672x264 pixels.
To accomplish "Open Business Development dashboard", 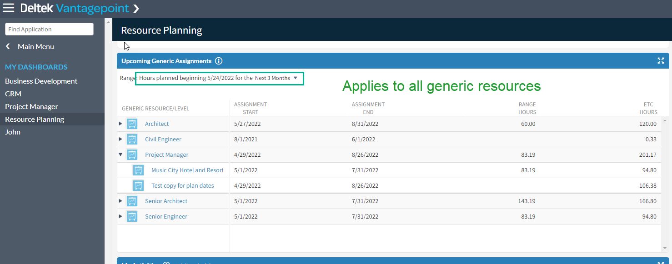I will 41,81.
